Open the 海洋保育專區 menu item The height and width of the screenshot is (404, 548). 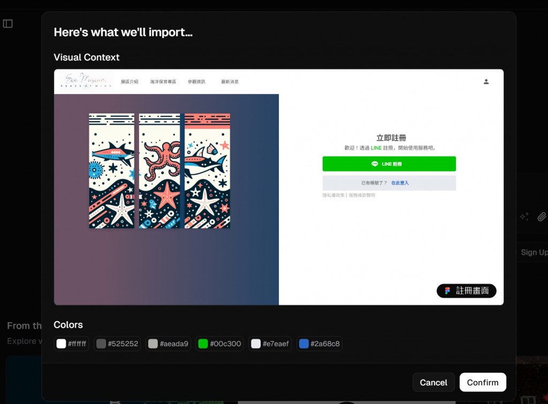(x=163, y=82)
